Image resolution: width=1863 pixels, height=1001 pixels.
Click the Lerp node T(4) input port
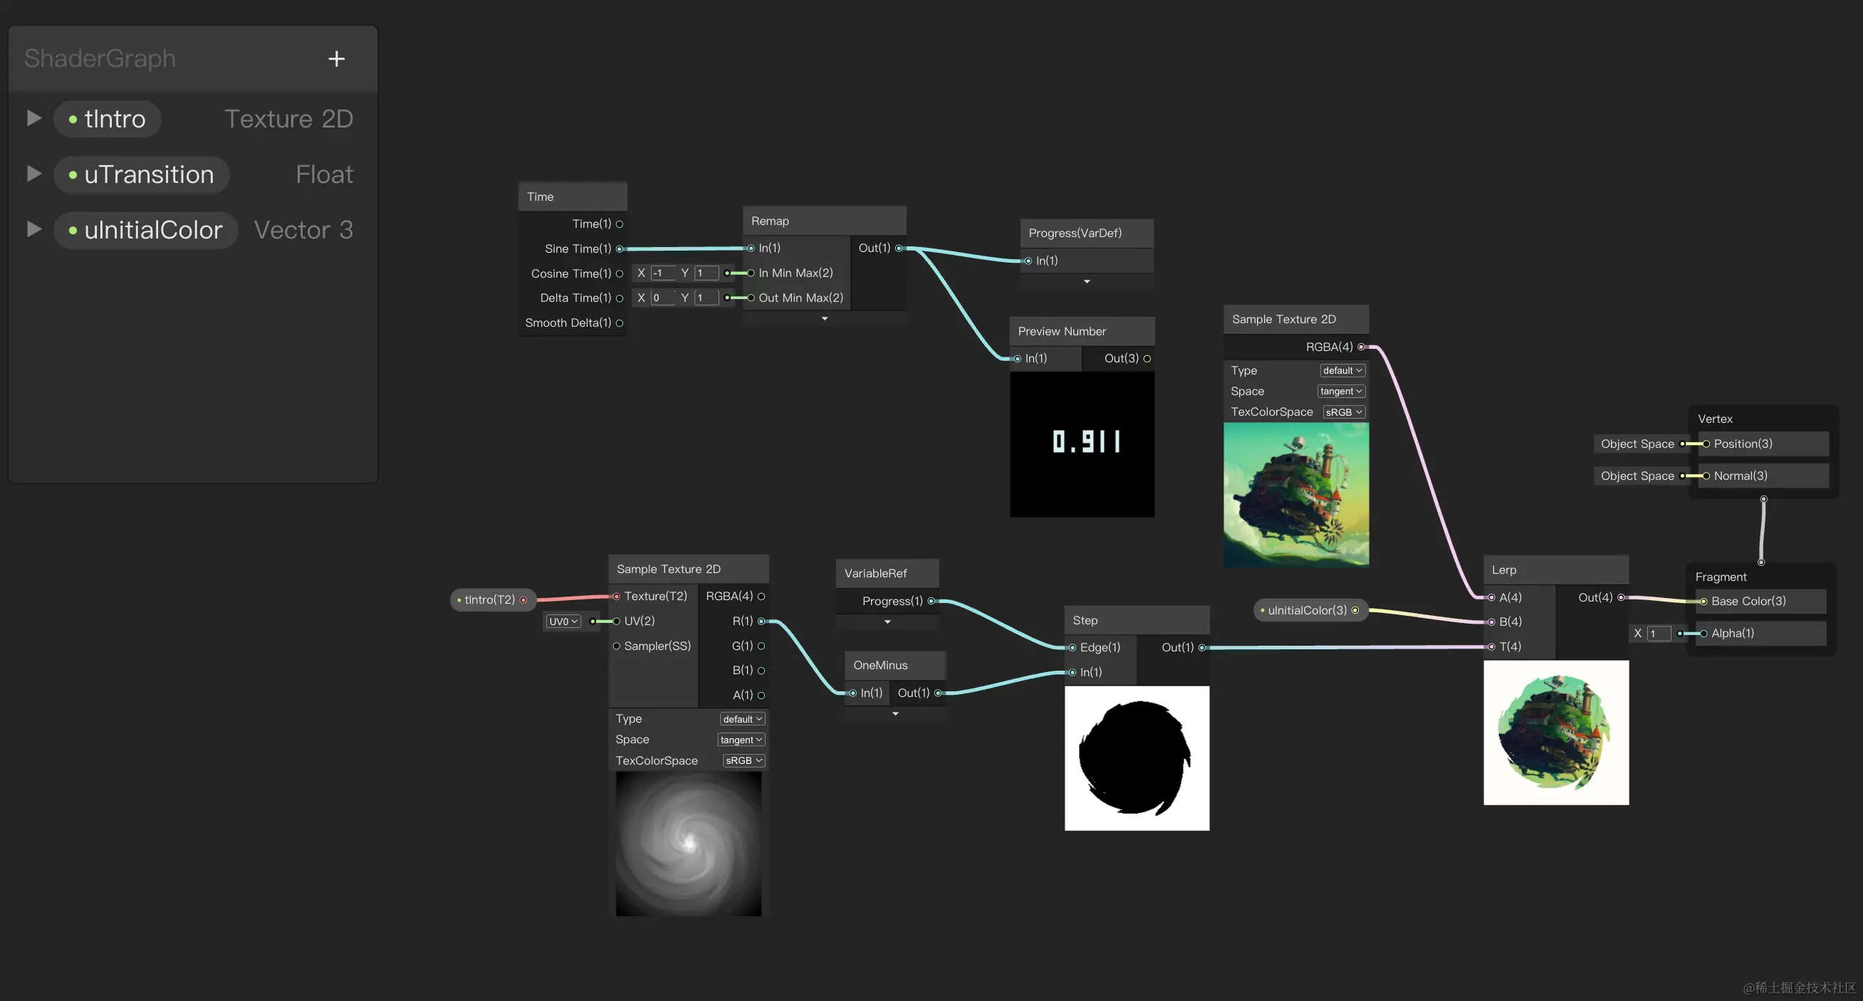(1491, 647)
